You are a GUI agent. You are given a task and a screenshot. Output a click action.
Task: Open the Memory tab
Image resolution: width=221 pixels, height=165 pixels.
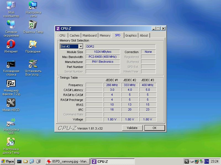click(x=105, y=35)
